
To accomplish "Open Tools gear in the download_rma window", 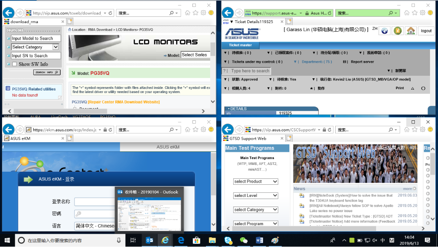I will click(x=203, y=13).
